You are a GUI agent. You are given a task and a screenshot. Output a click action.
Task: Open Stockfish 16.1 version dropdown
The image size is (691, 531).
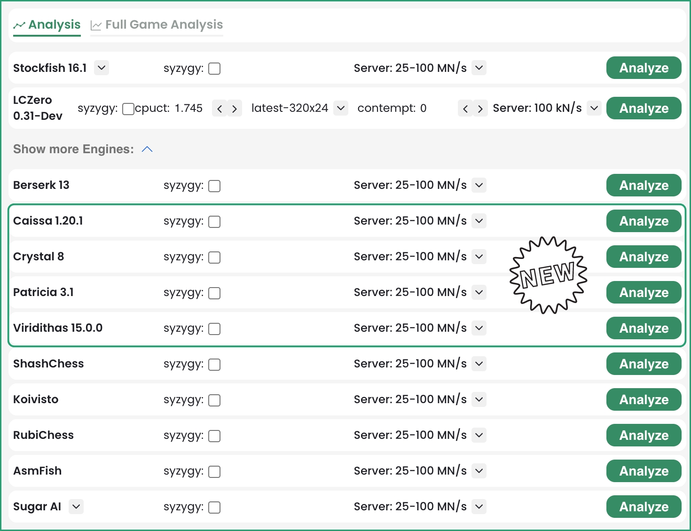102,68
